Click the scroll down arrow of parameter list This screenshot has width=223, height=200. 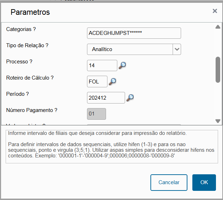[218, 121]
